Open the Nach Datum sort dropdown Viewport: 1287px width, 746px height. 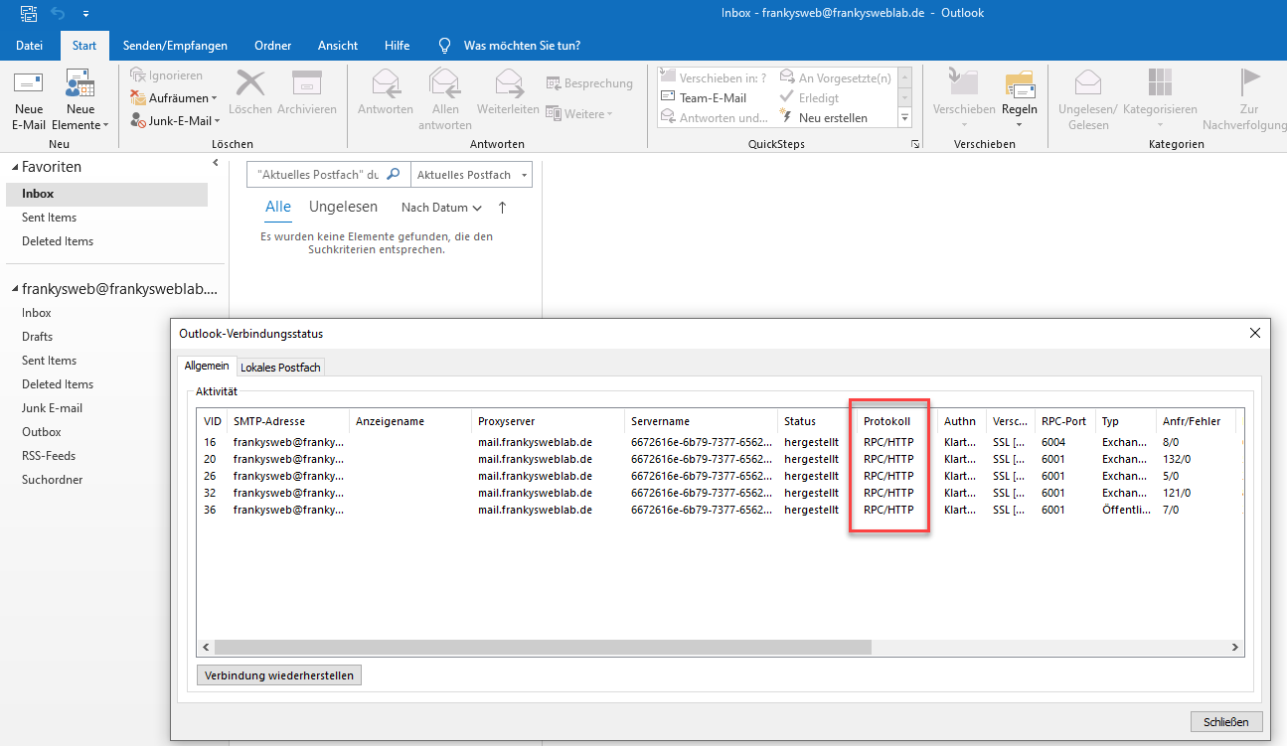(x=441, y=208)
